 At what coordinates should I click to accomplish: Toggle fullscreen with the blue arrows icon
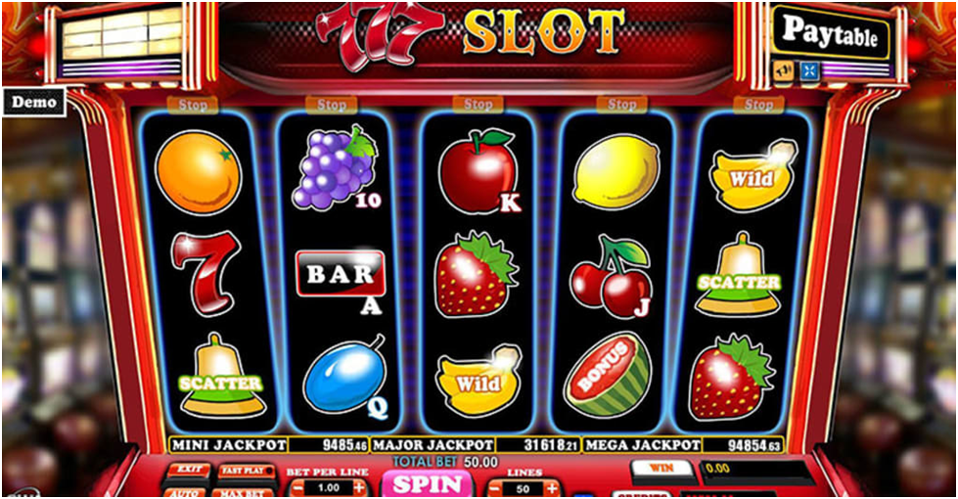(809, 70)
